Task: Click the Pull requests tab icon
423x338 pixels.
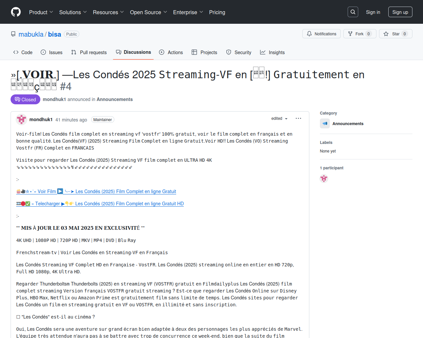Action: pyautogui.click(x=74, y=52)
